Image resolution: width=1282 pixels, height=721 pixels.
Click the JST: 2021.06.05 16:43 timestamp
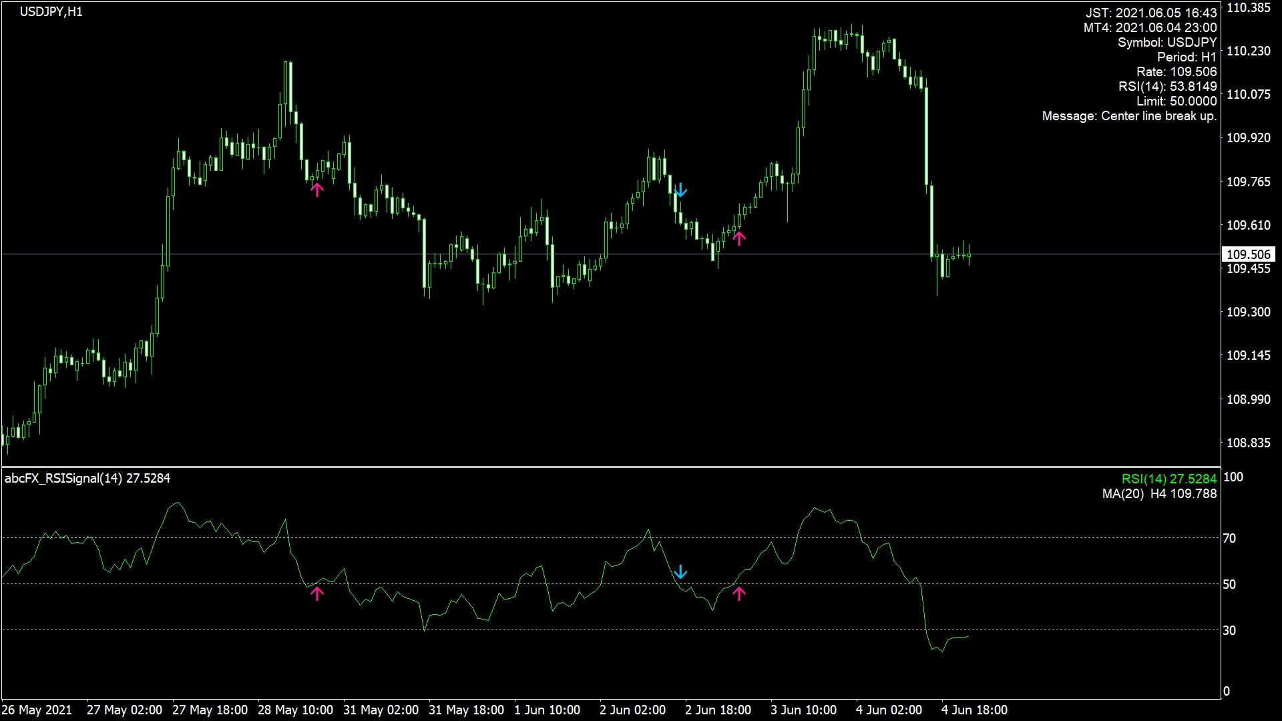[x=1150, y=13]
